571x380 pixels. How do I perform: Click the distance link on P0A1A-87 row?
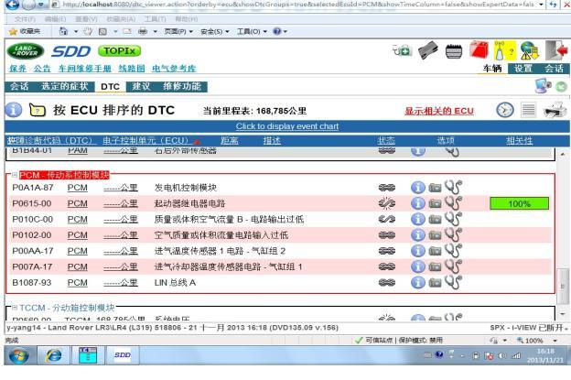(121, 188)
